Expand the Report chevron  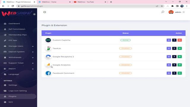pos(33,69)
